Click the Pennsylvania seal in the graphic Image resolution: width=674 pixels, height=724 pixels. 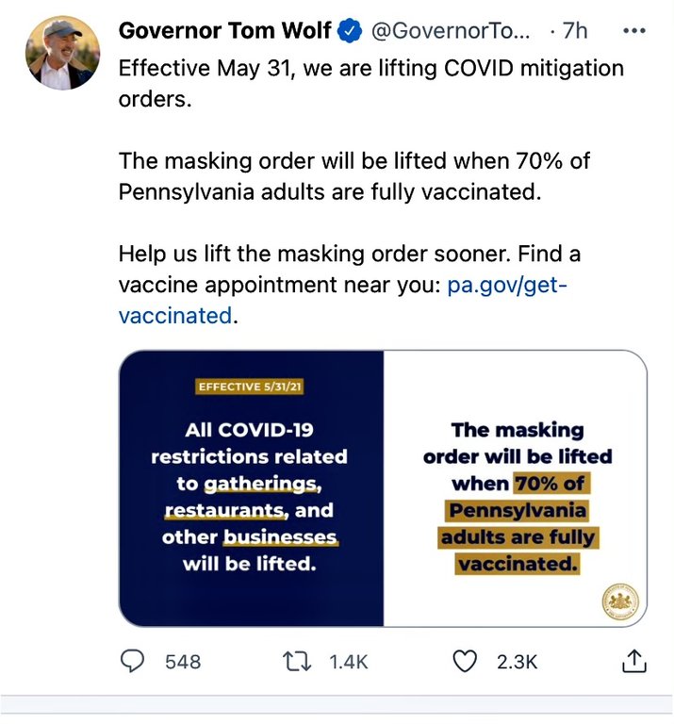coord(621,599)
